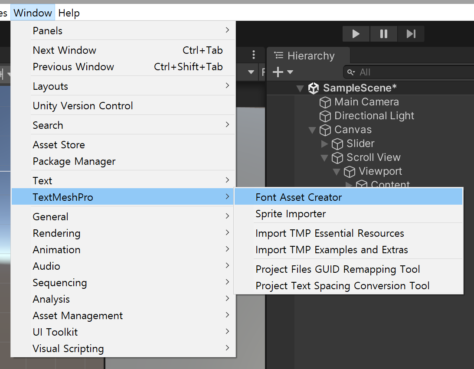Click the Hierarchy search magnifier icon
The width and height of the screenshot is (474, 369).
click(x=351, y=72)
